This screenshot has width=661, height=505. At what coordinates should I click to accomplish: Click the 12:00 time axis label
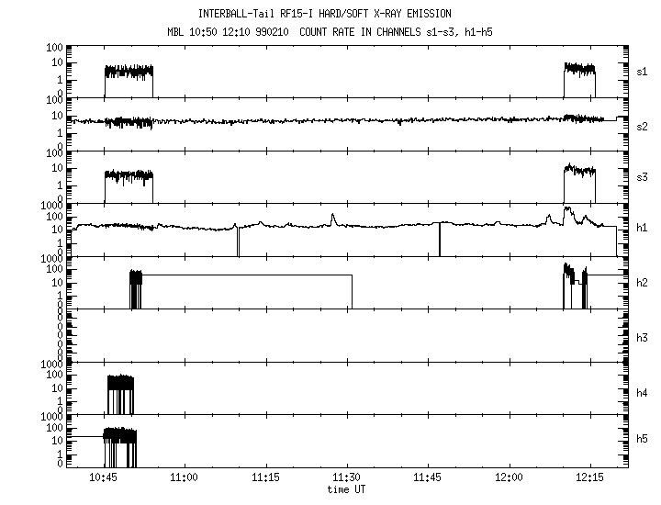tap(509, 479)
